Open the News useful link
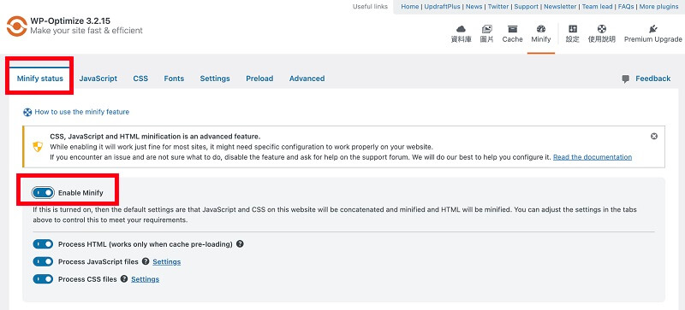 (x=474, y=7)
